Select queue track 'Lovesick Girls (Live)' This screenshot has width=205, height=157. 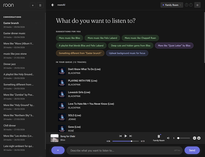[x=79, y=92]
